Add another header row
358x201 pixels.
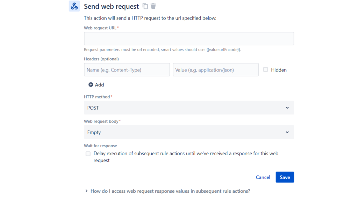[96, 84]
